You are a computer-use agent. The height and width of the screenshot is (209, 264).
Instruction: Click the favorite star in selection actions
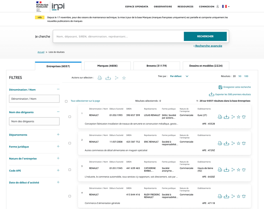pos(124,78)
